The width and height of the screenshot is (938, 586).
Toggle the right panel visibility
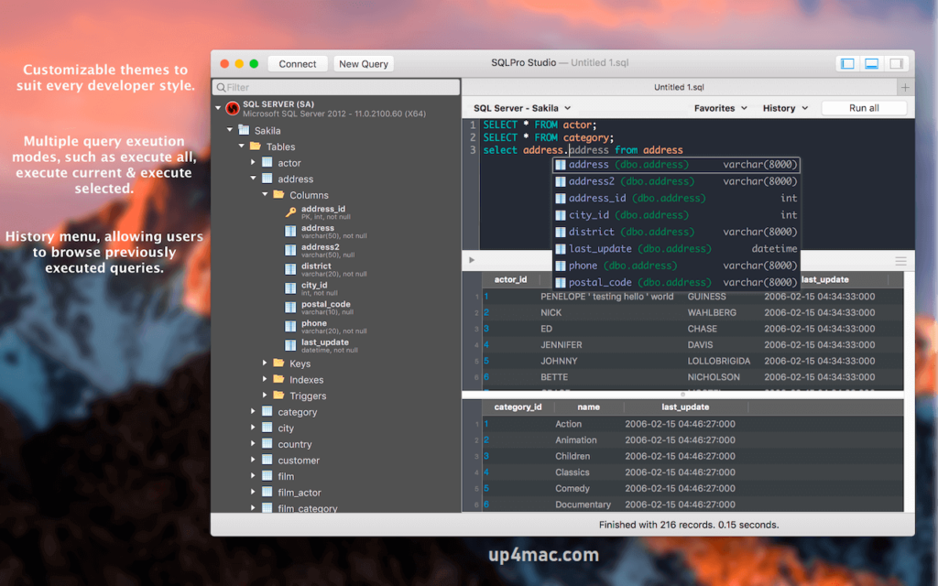(895, 63)
